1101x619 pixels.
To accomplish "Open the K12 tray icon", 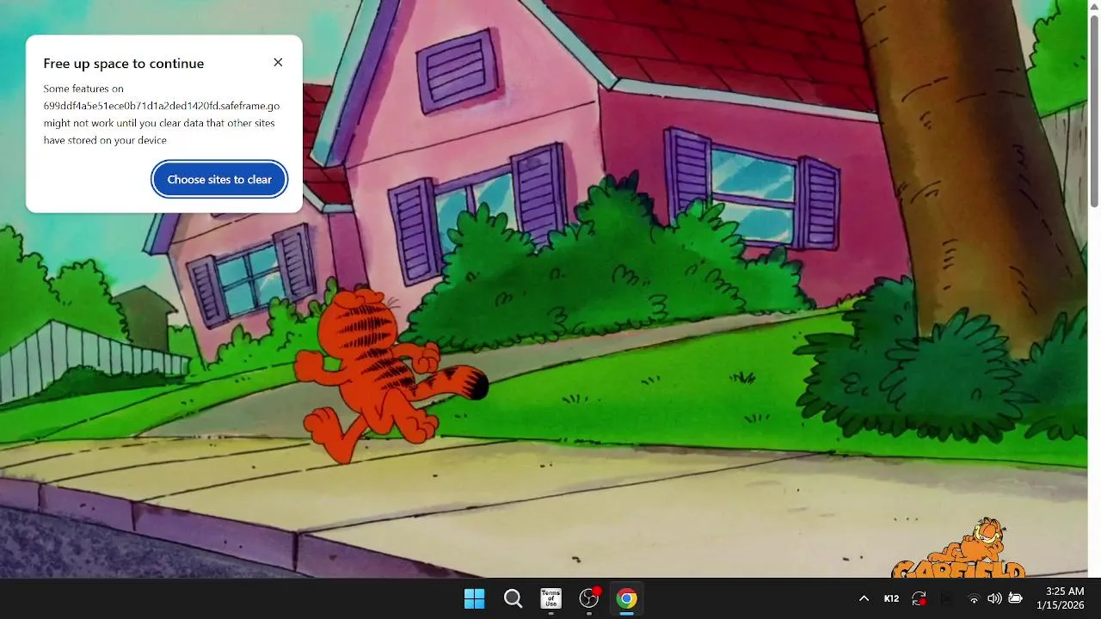I will pyautogui.click(x=891, y=598).
